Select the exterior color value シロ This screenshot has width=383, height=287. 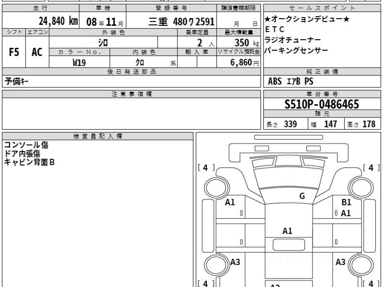click(103, 42)
